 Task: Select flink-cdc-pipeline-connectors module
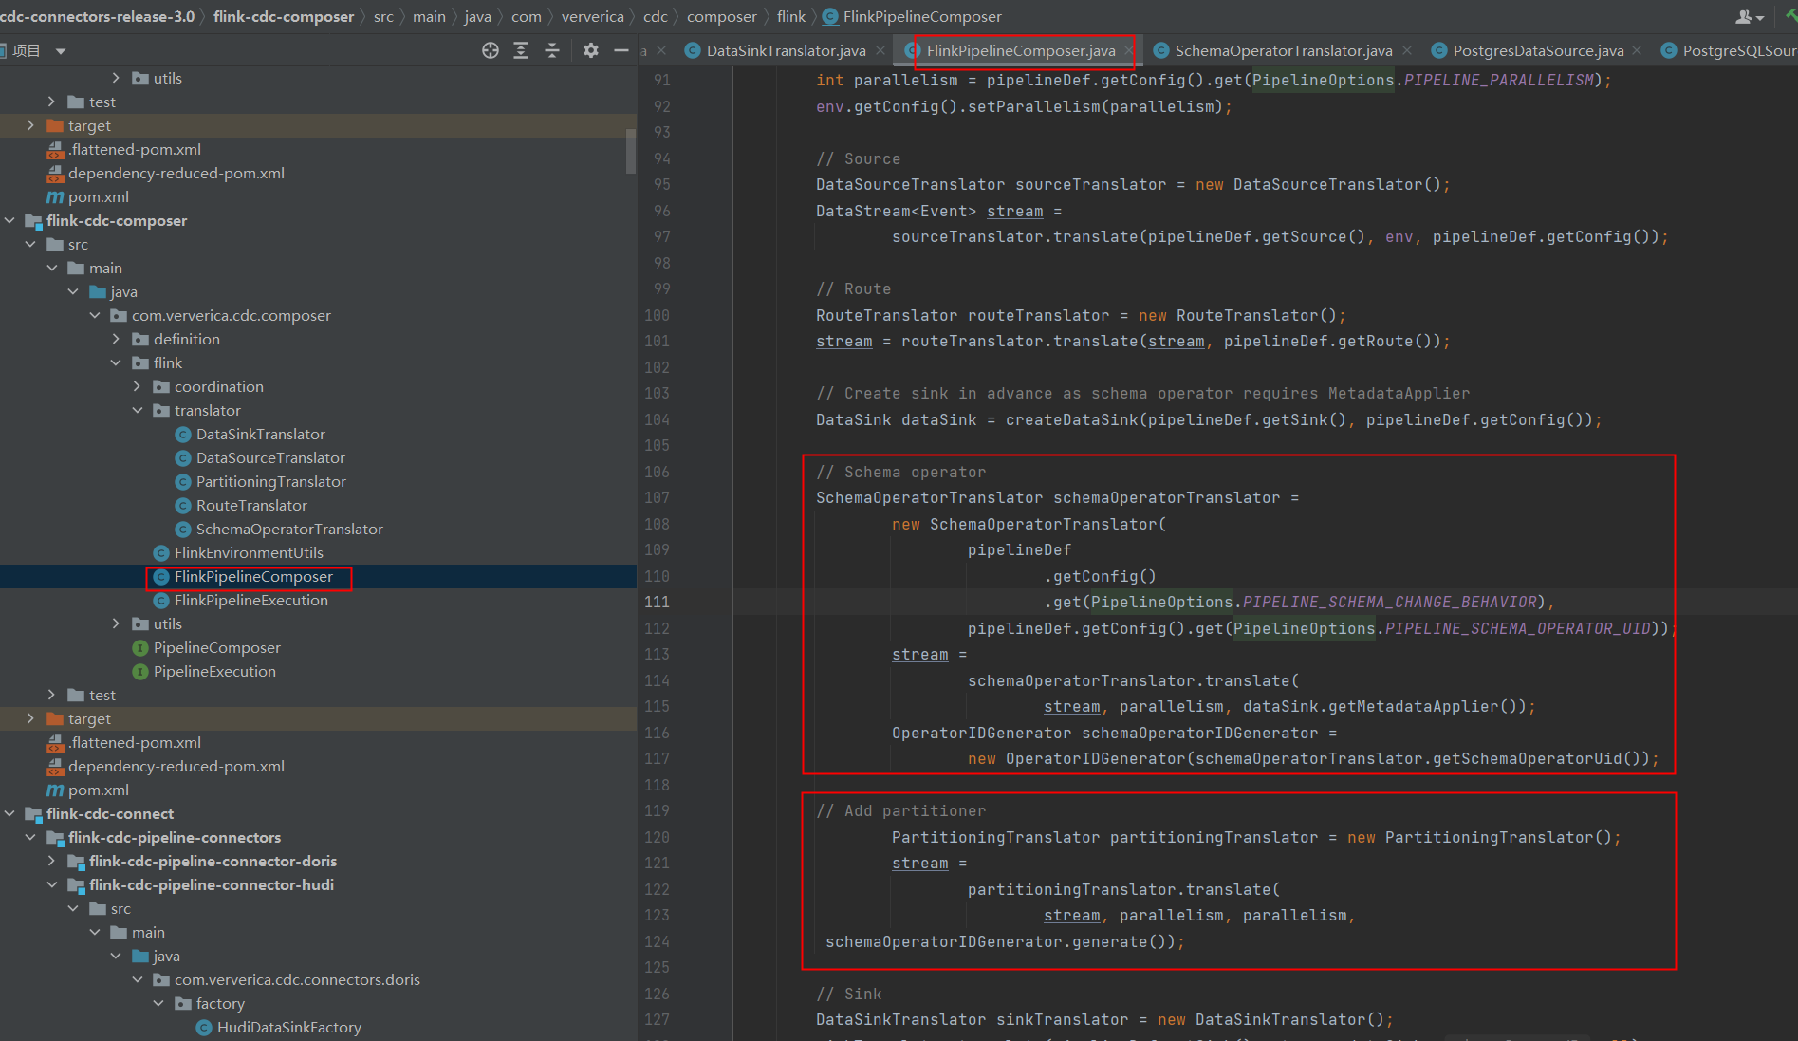[175, 837]
